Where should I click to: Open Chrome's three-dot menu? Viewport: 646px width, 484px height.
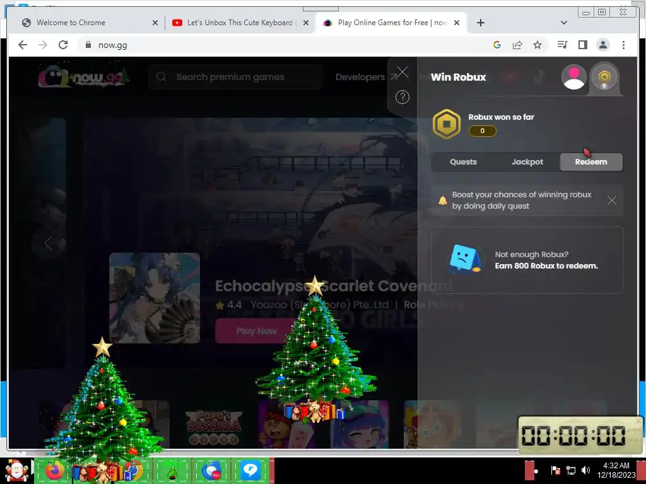click(623, 45)
